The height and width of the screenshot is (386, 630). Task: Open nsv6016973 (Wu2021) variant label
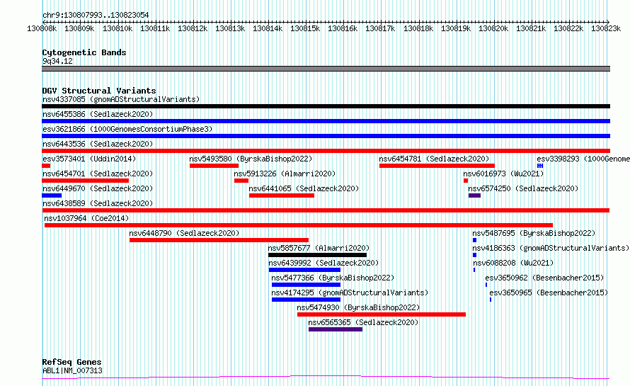click(x=503, y=174)
